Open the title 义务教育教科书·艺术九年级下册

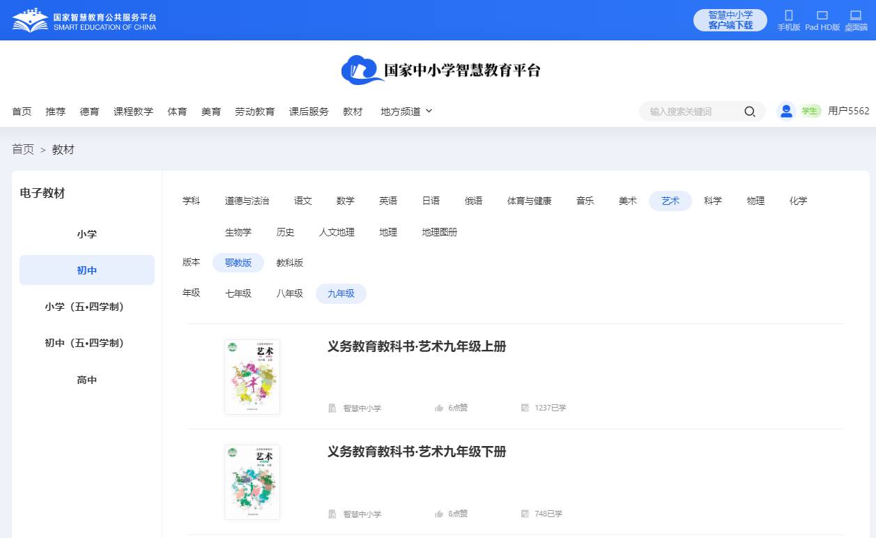click(417, 452)
